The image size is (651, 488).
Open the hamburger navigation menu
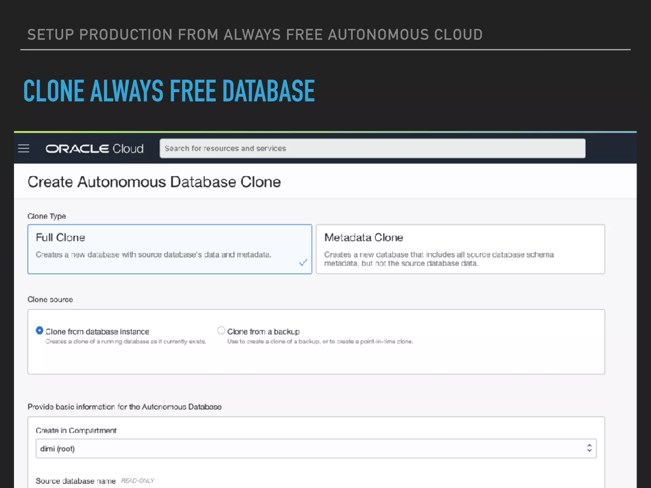pos(24,148)
